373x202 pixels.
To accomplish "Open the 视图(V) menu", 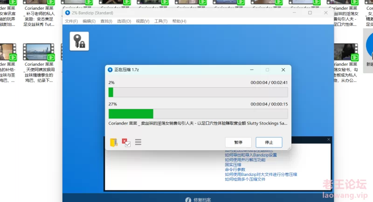I will tap(143, 21).
